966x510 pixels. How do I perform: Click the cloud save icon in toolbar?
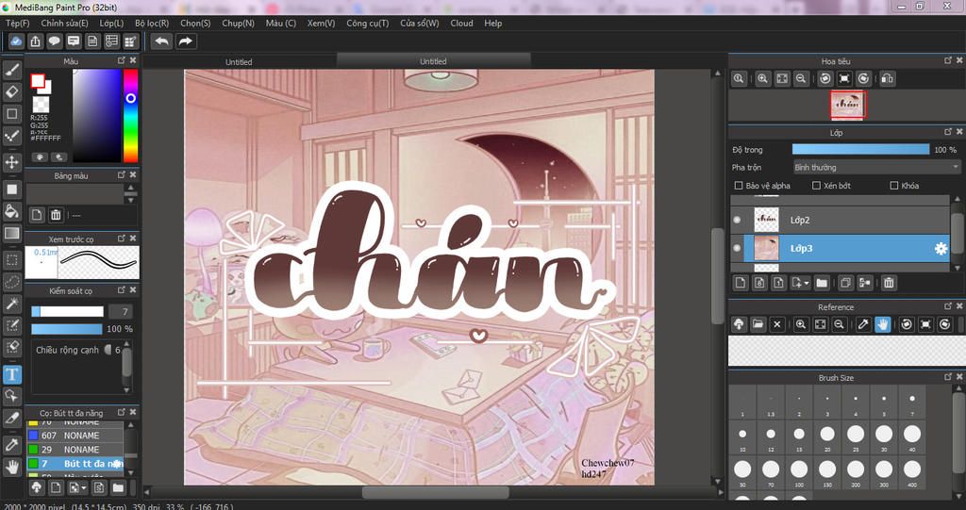pyautogui.click(x=16, y=41)
